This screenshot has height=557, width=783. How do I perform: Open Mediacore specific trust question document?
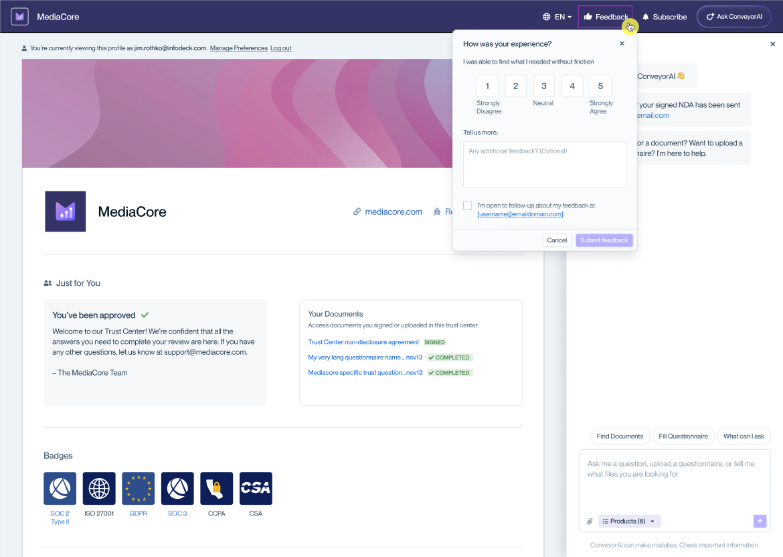pos(365,373)
